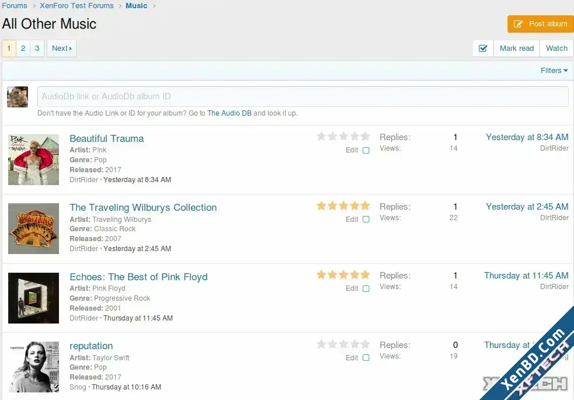
Task: Mark the forum as read
Action: point(517,48)
